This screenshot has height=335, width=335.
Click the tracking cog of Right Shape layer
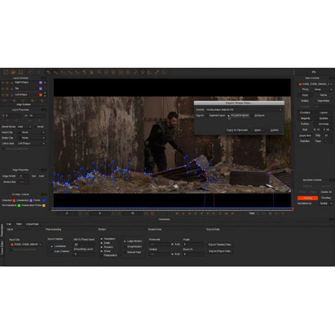coord(7,83)
